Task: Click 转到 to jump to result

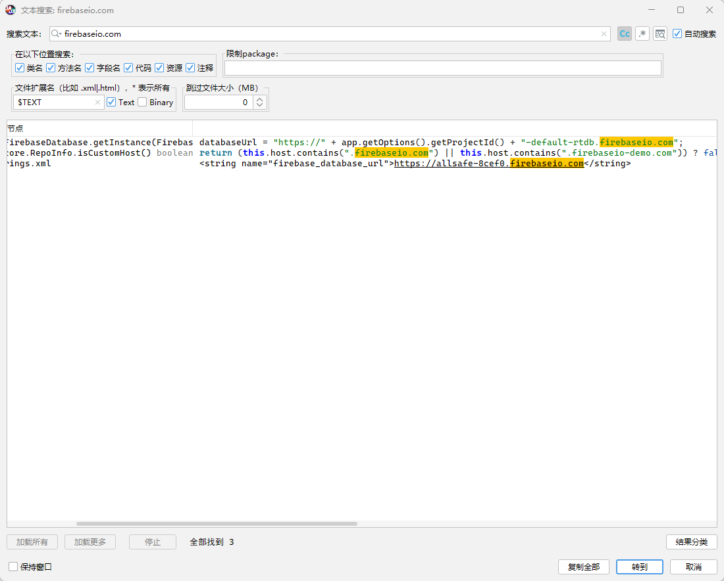Action: 640,567
